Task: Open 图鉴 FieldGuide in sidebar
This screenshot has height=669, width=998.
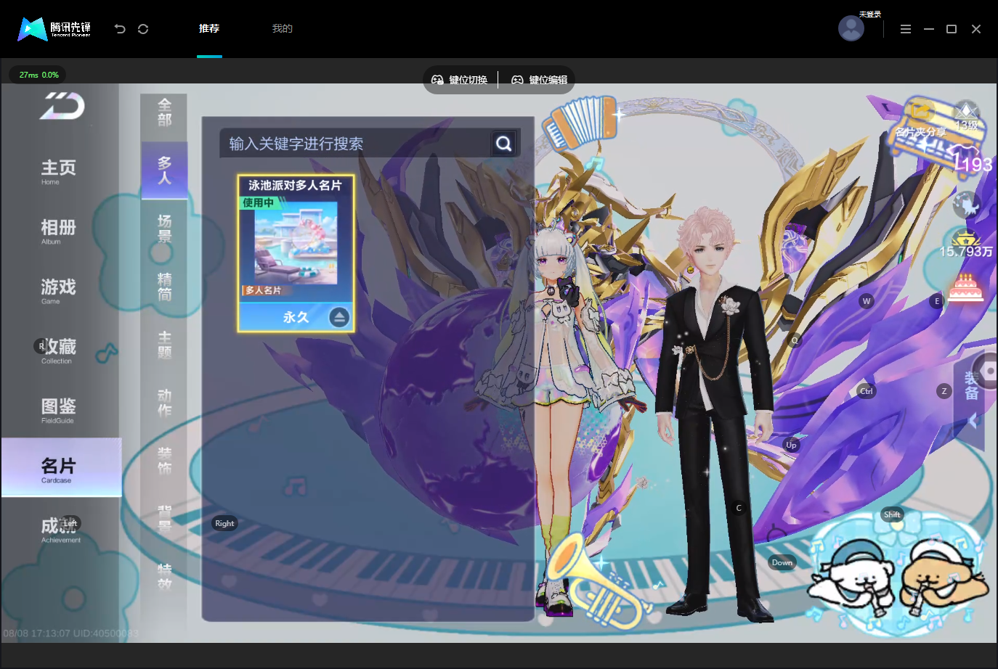Action: coord(58,409)
